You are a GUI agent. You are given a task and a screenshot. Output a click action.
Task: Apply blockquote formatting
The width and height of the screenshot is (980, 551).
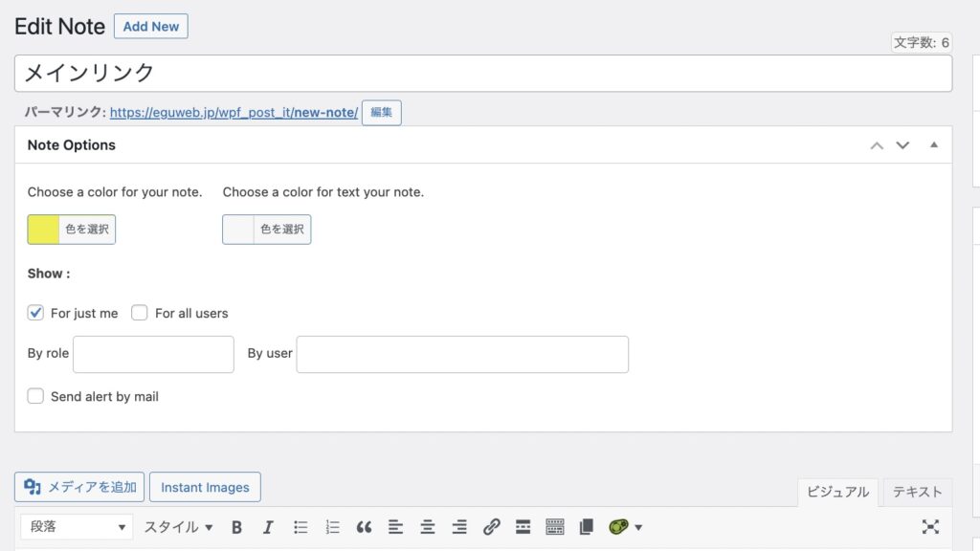tap(364, 527)
